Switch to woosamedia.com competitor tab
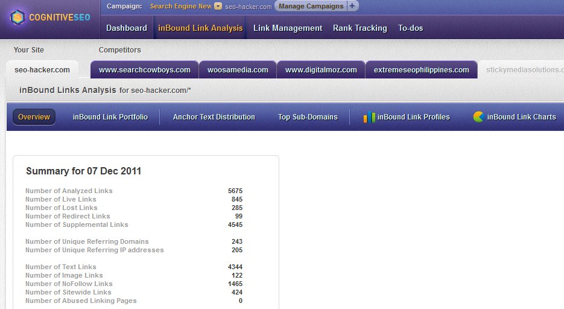Viewport: 564px width, 309px height. pyautogui.click(x=238, y=70)
